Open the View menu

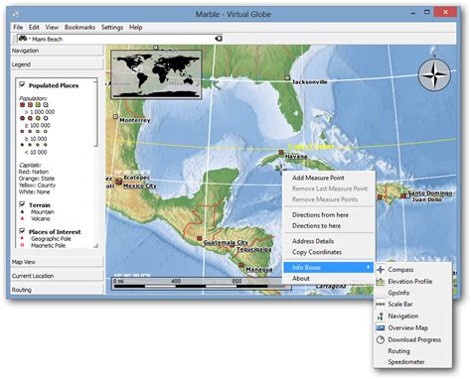pyautogui.click(x=52, y=28)
